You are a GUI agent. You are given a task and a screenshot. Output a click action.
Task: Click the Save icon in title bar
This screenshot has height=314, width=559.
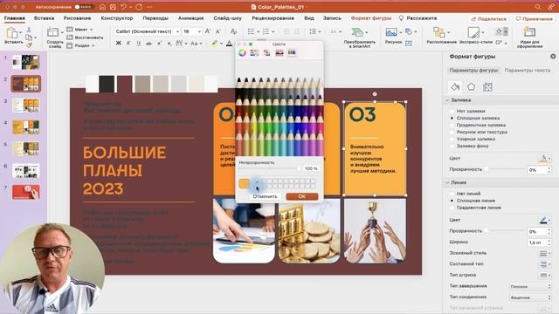[x=113, y=7]
